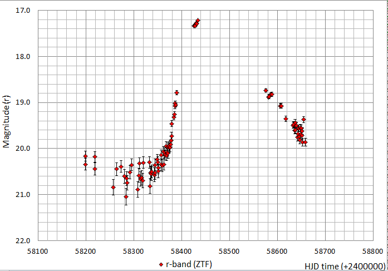Click the 58400 x-axis label

[181, 252]
